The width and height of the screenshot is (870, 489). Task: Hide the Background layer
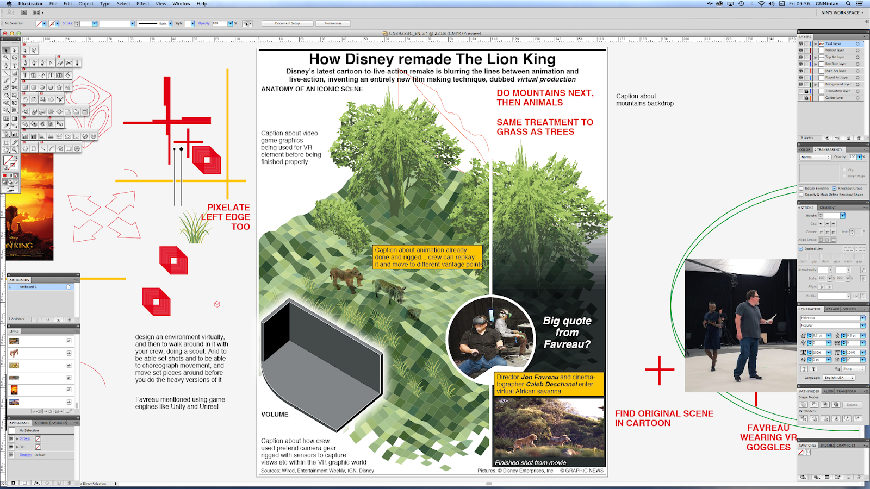coord(800,84)
